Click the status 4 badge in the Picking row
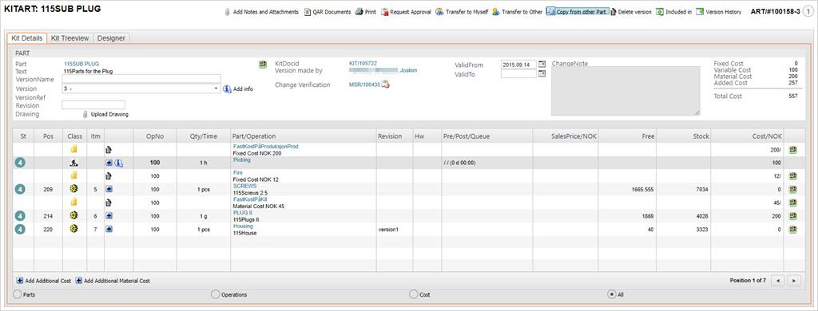The image size is (818, 311). [20, 163]
